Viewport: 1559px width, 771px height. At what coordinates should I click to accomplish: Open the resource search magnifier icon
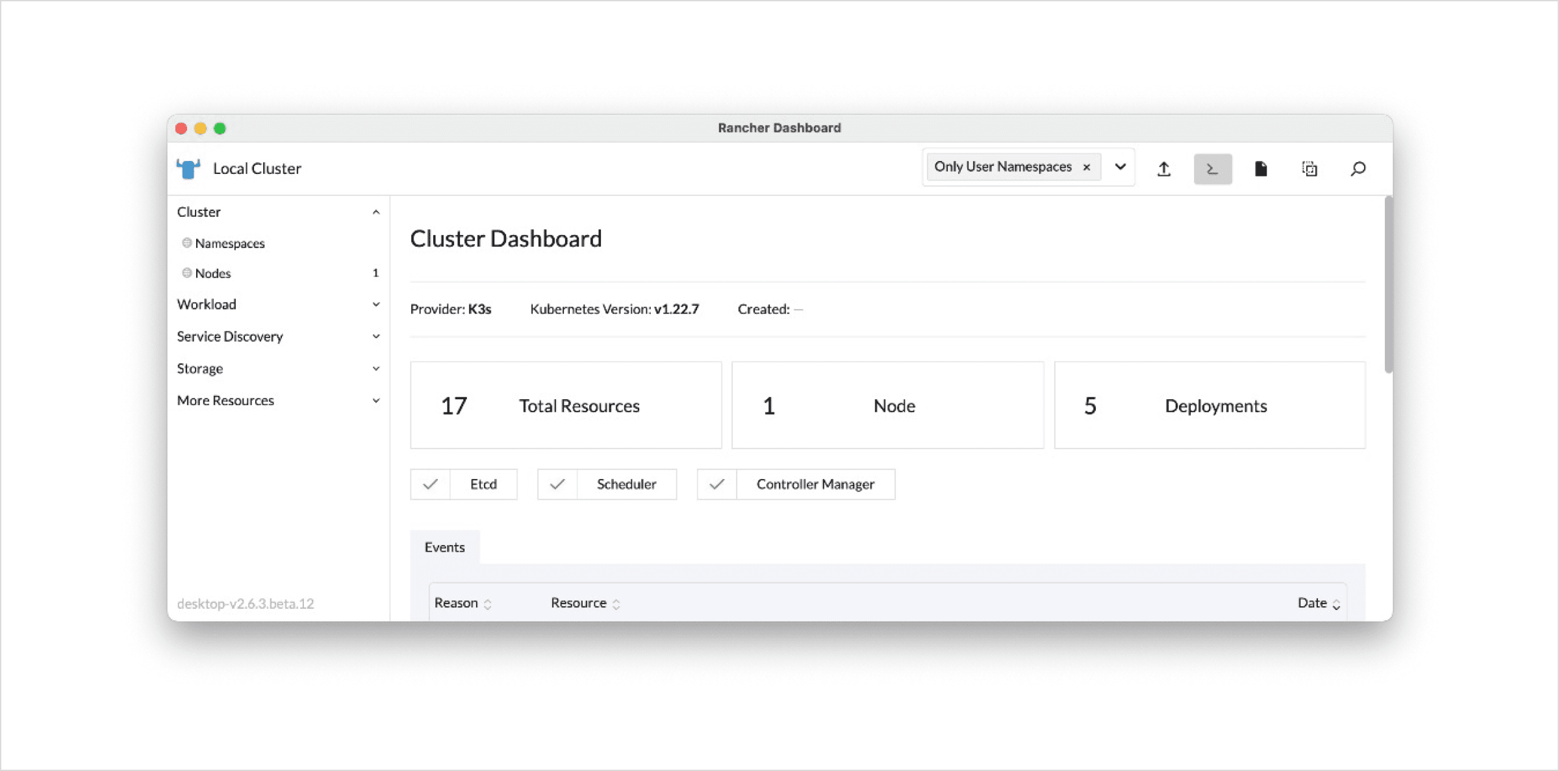tap(1358, 169)
